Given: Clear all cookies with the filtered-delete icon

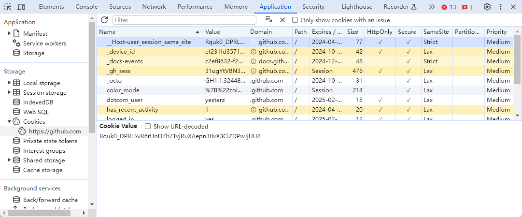Looking at the screenshot, I should tap(268, 20).
